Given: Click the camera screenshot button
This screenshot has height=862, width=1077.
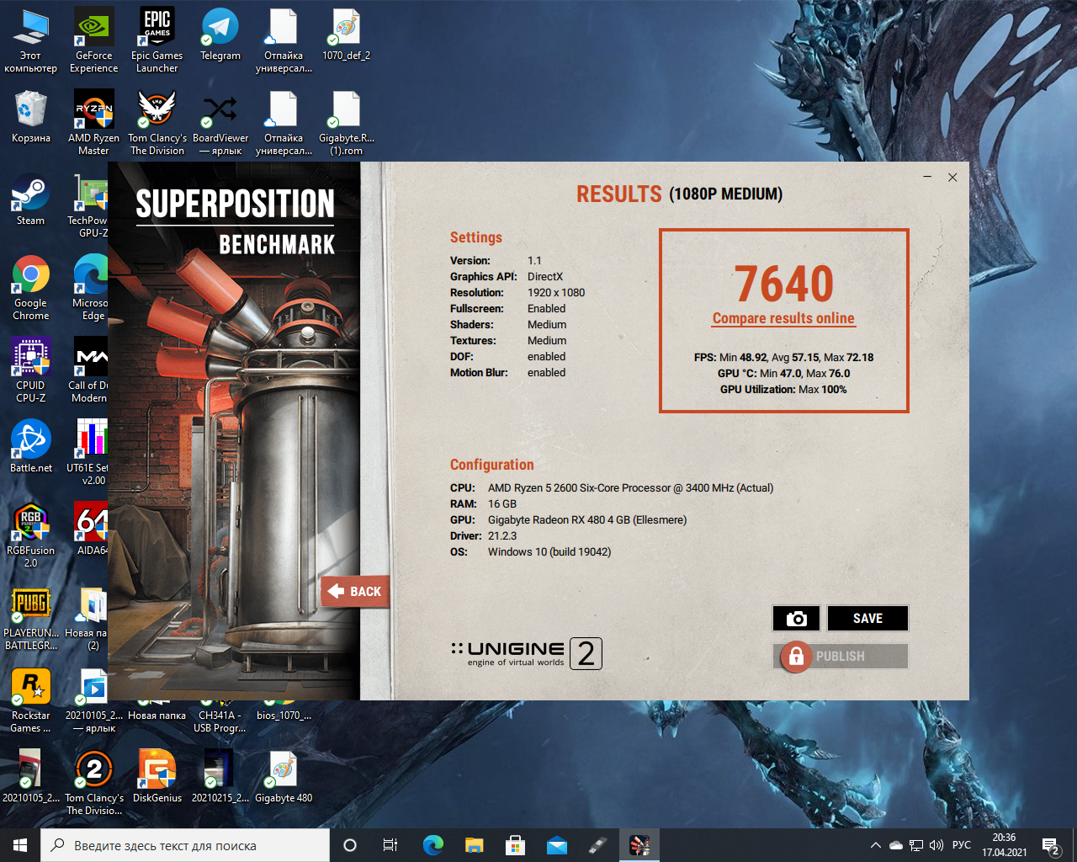Looking at the screenshot, I should [796, 619].
